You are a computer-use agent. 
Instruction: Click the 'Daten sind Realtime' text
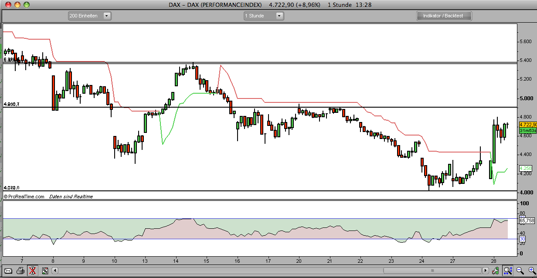point(71,197)
